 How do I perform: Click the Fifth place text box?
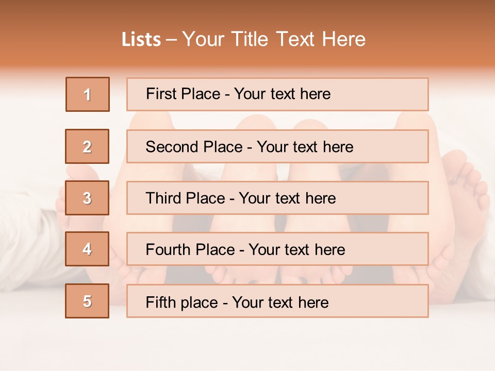click(277, 301)
